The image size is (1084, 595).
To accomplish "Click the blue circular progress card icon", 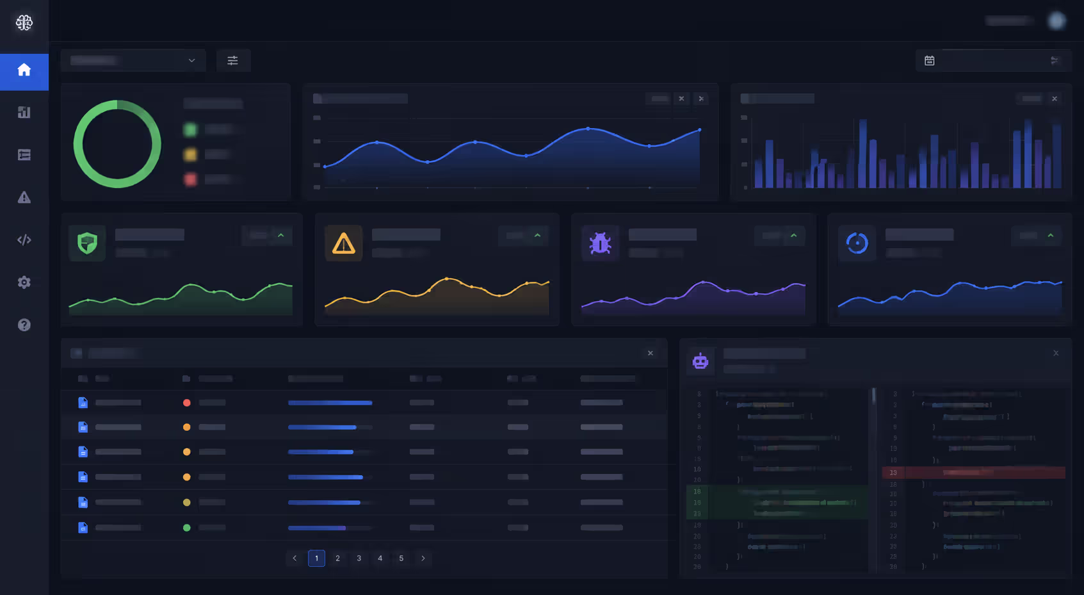I will pos(857,243).
